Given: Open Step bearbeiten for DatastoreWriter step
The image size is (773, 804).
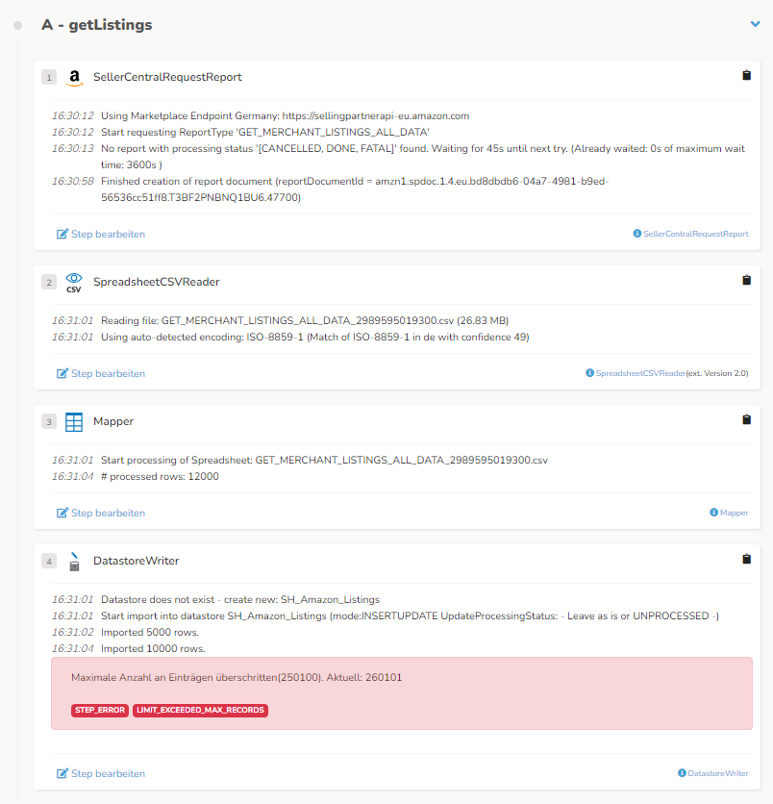Looking at the screenshot, I should (101, 773).
